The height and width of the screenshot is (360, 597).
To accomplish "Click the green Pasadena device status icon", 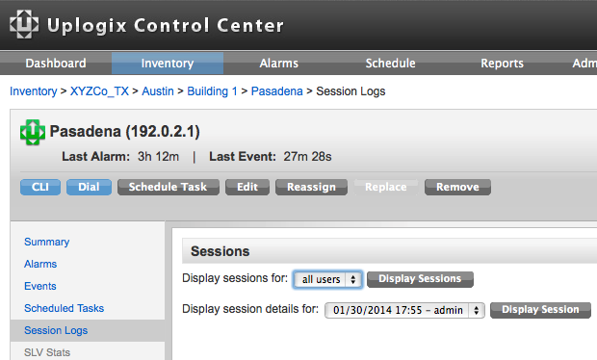I will pyautogui.click(x=33, y=132).
